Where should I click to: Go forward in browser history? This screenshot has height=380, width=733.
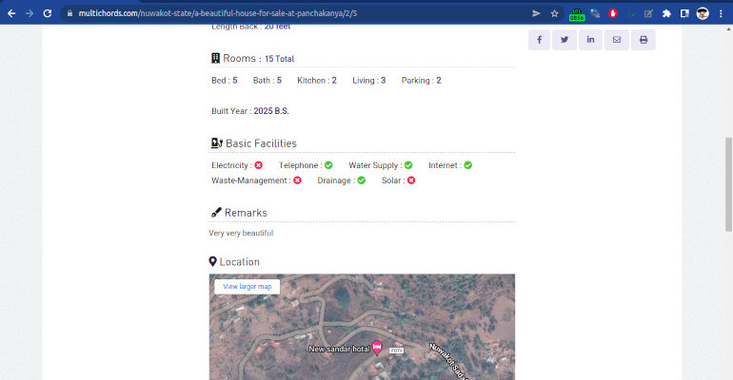click(x=30, y=13)
